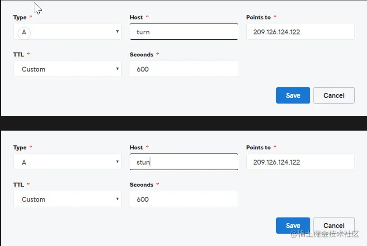Click the TTL label in the turn record
This screenshot has height=246, width=367.
pos(19,54)
